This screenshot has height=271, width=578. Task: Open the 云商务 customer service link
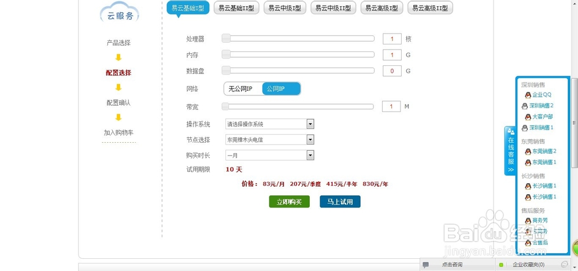(x=540, y=232)
